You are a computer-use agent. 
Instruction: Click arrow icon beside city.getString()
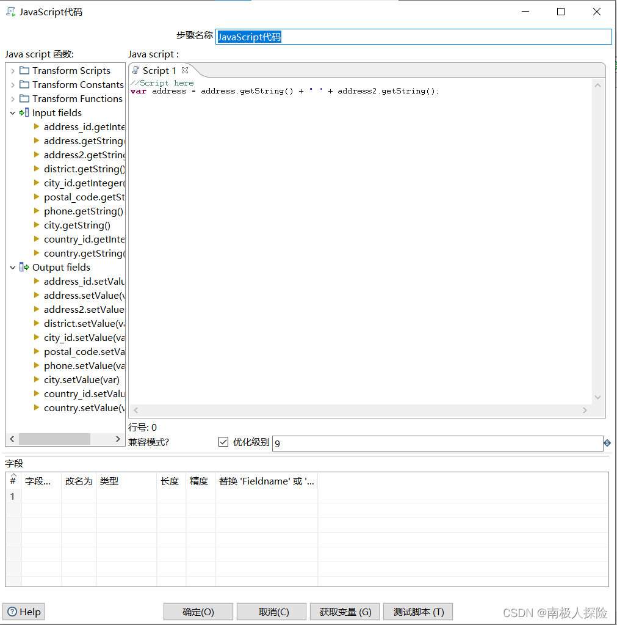[37, 225]
